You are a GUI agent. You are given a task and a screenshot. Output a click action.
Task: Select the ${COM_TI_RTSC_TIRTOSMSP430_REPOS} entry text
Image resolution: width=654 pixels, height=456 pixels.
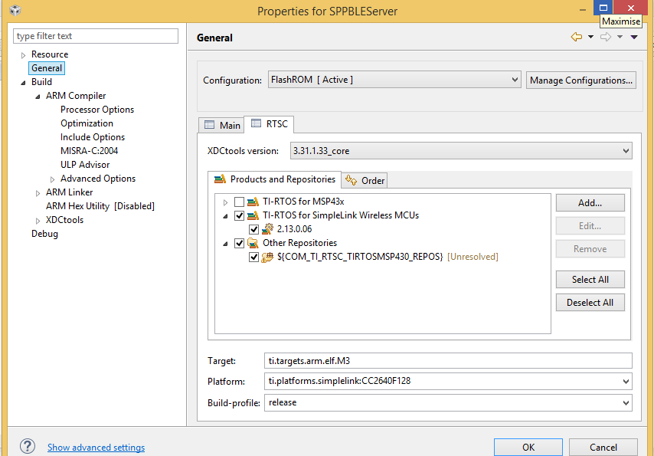(x=360, y=257)
